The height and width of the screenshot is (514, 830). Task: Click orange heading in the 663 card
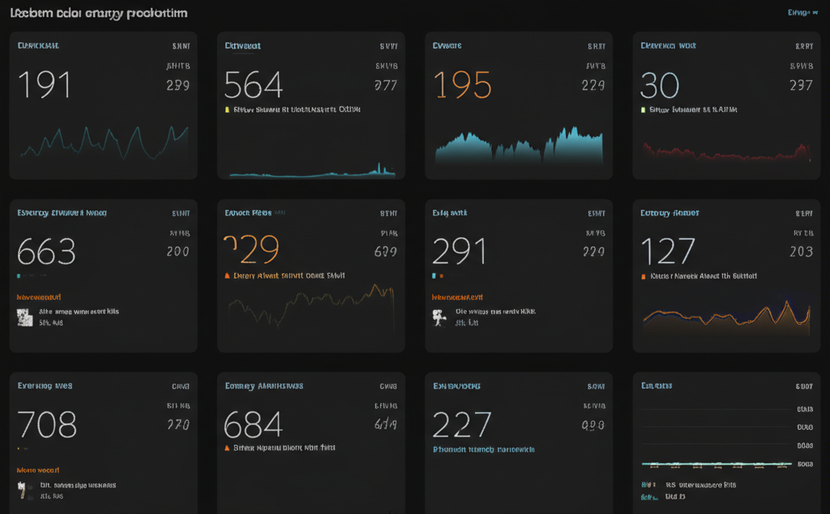click(39, 297)
